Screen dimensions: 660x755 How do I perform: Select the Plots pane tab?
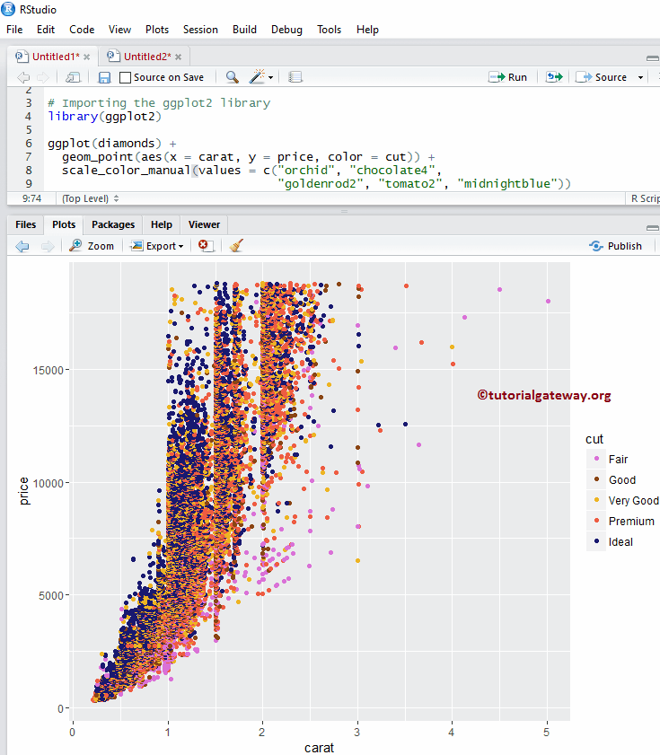pyautogui.click(x=64, y=224)
